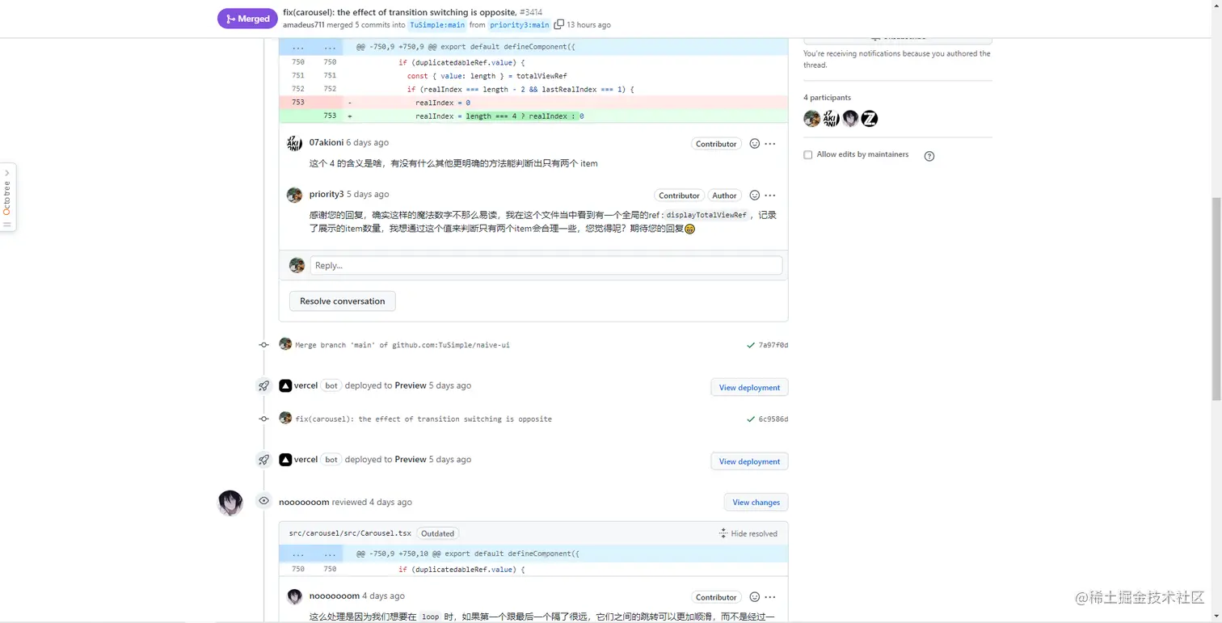Add emoji reaction to 07akioni's comment
1222x623 pixels.
pyautogui.click(x=754, y=144)
